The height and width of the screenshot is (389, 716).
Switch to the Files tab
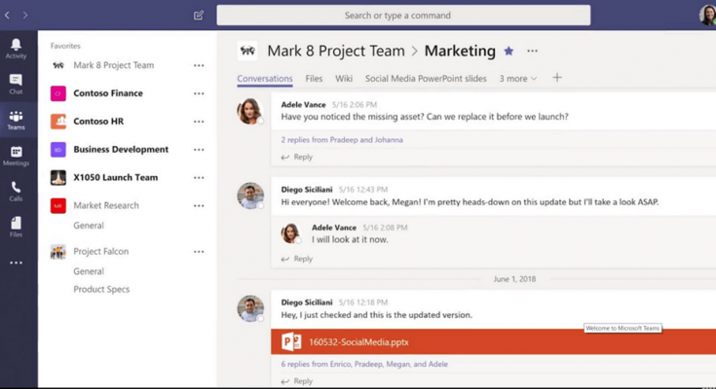pyautogui.click(x=314, y=79)
